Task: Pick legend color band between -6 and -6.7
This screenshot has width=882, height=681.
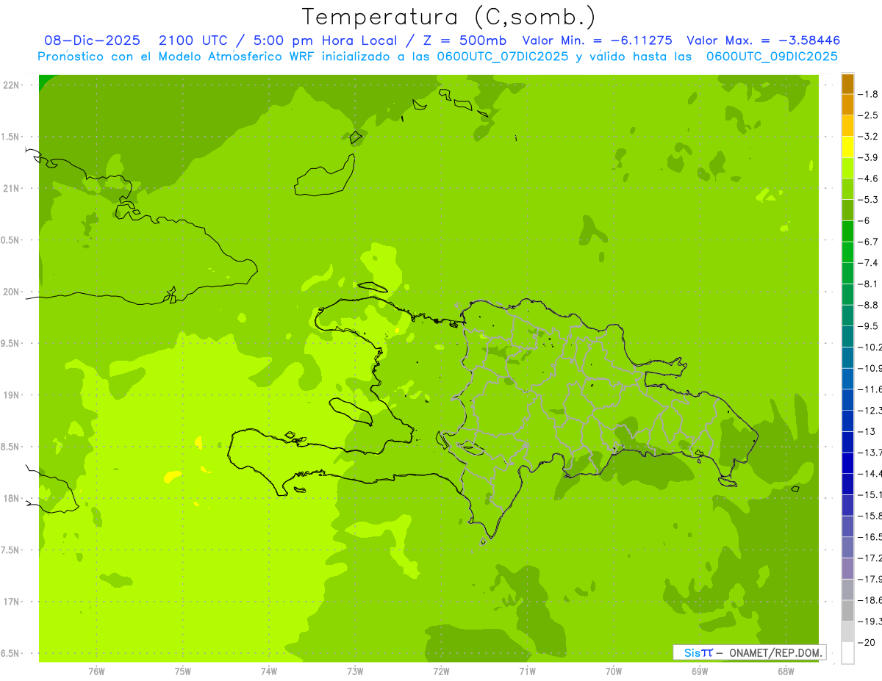Action: pyautogui.click(x=847, y=231)
